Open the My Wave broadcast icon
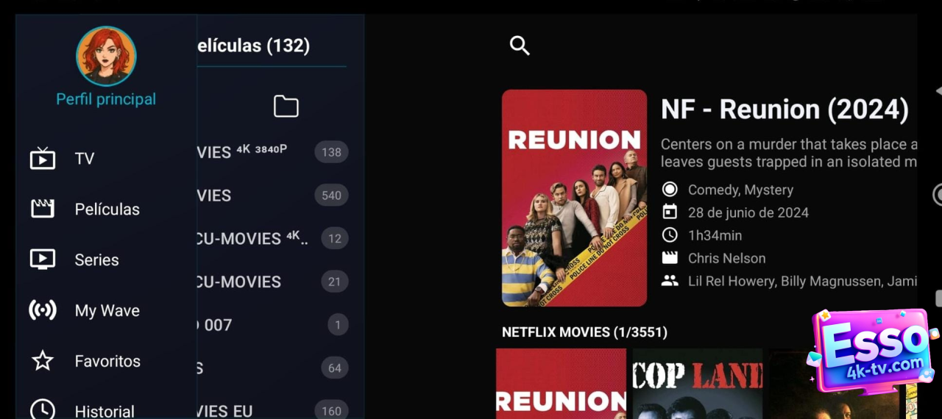 coord(43,310)
